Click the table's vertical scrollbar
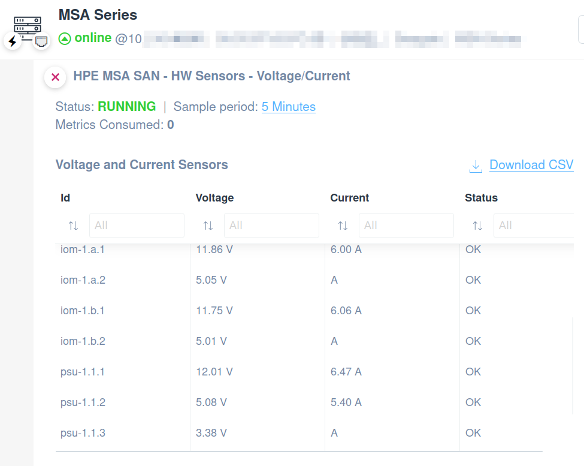Viewport: 584px width, 466px height. [x=573, y=366]
